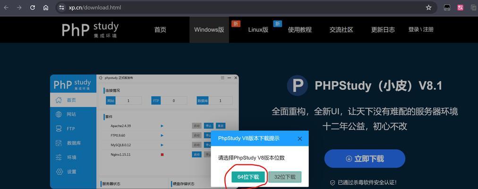Click the 立即下载 download button
The image size is (478, 189).
point(365,158)
